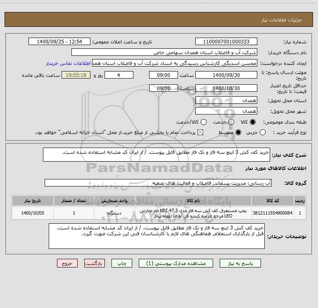Click the announcement date field 1400/09/25 - 12:54

[59, 42]
